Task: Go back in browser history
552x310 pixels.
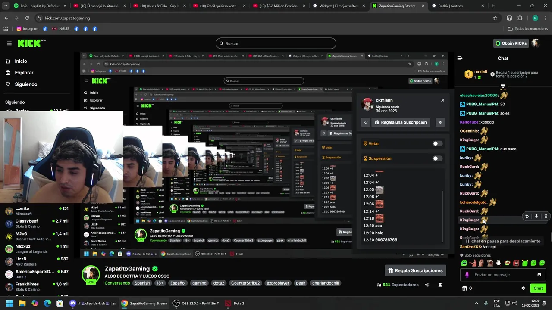Action: pyautogui.click(x=6, y=18)
